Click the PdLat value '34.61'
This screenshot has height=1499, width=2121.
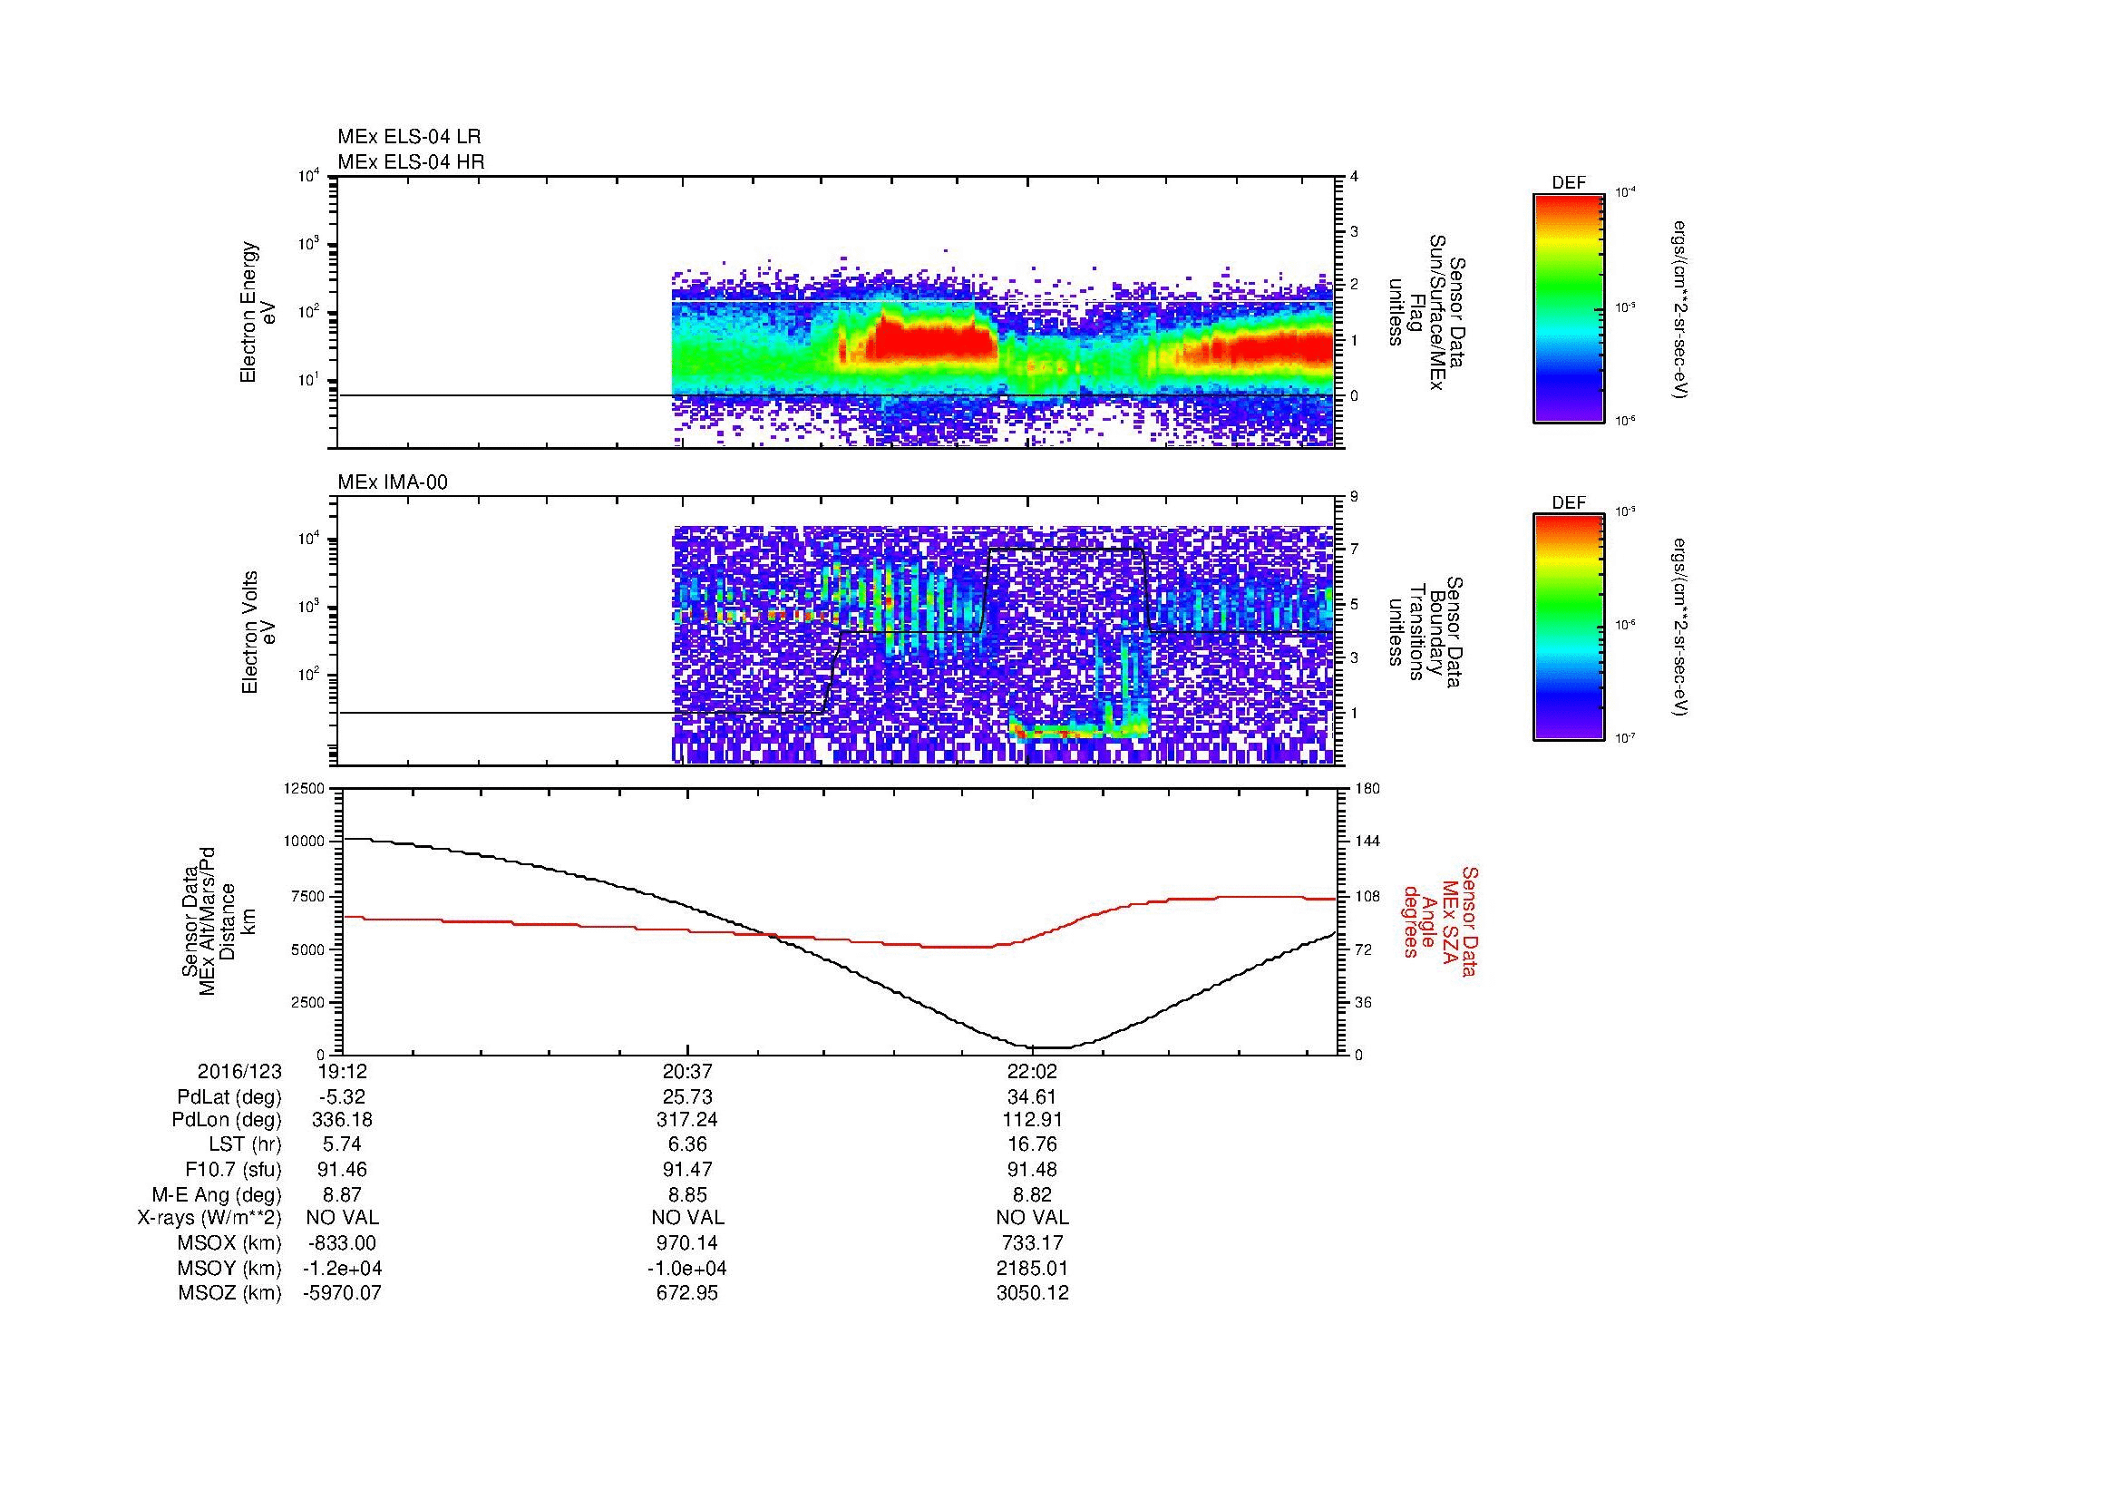point(1032,1097)
